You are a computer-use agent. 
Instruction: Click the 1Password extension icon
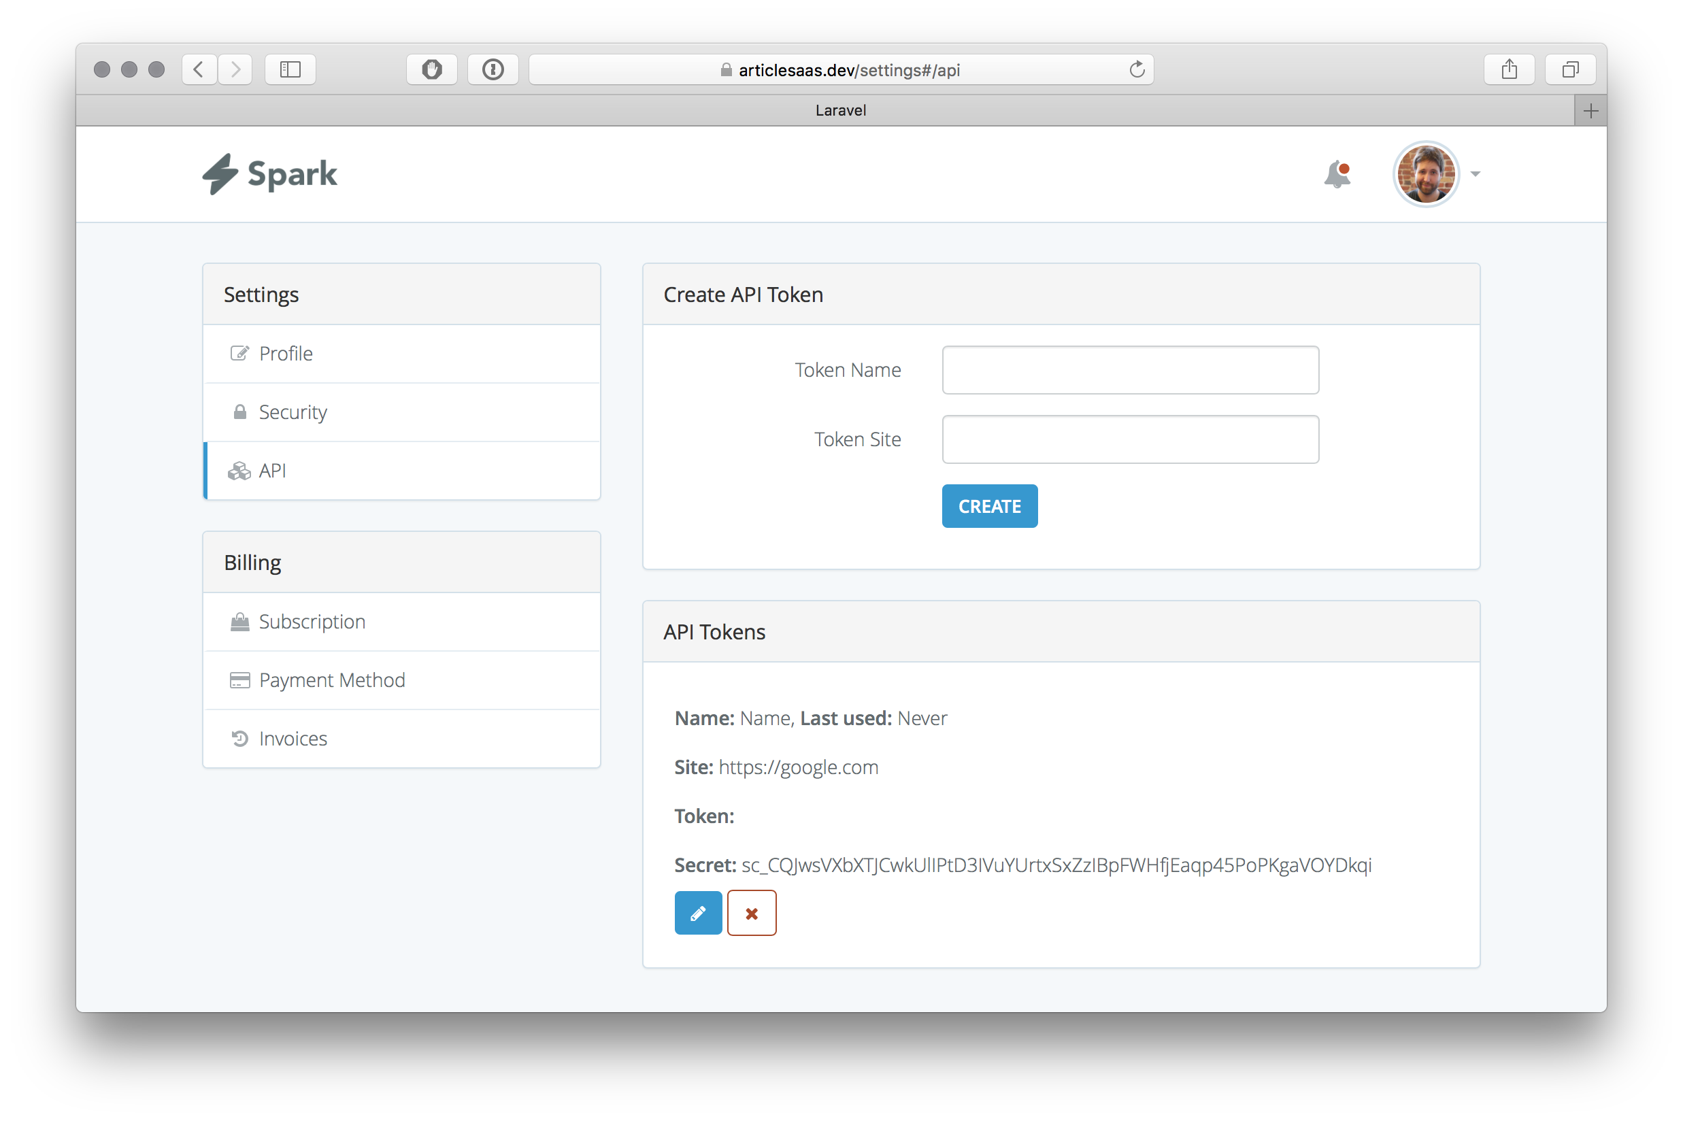(x=493, y=69)
